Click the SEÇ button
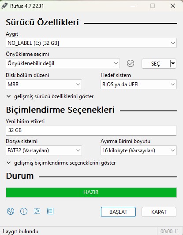Image resolution: width=183 pixels, height=235 pixels. coord(156,63)
